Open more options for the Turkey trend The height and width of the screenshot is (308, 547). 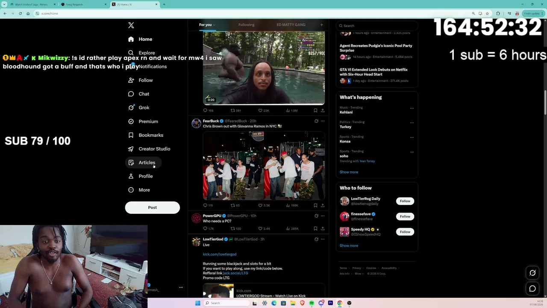point(412,123)
